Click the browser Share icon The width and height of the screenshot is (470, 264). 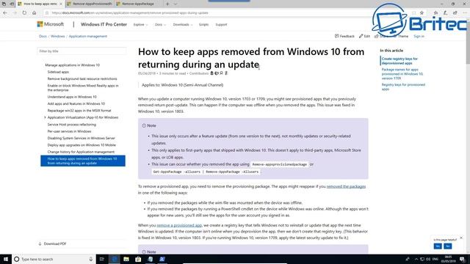[x=455, y=13]
